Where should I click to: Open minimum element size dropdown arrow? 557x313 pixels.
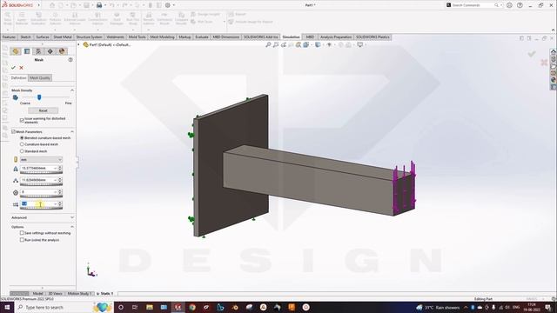tap(55, 180)
